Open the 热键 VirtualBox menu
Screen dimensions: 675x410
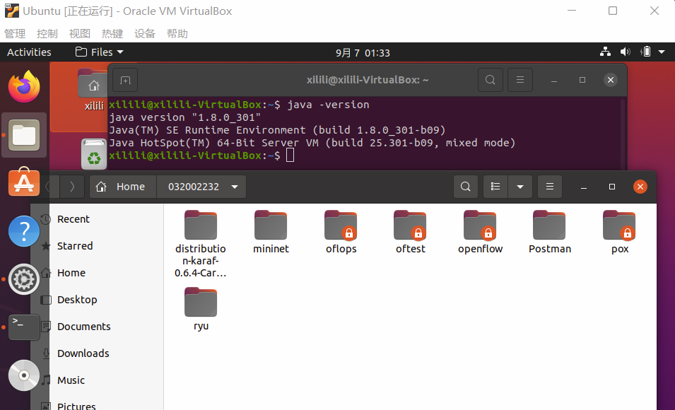click(112, 34)
